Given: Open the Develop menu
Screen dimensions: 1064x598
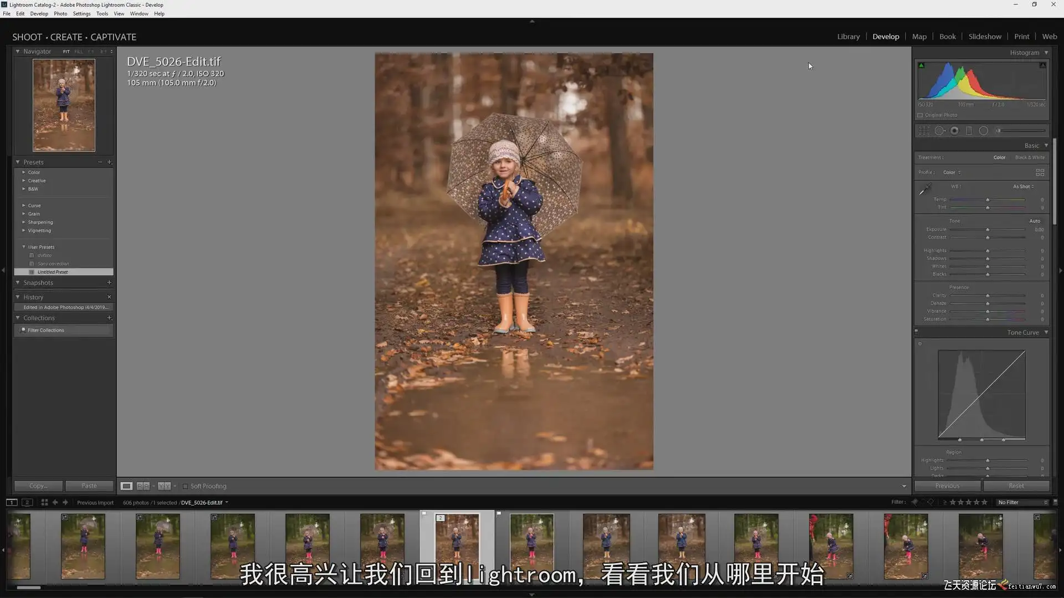Looking at the screenshot, I should (x=39, y=13).
